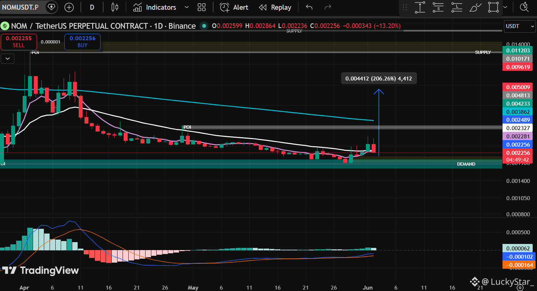Create a new Alert
This screenshot has height=291, width=537.
(x=234, y=7)
